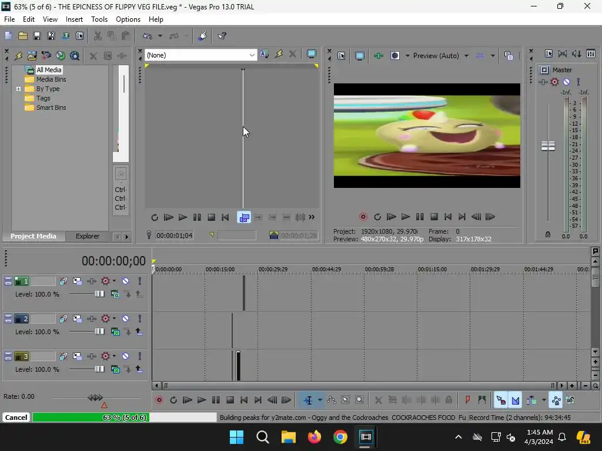Switch to the Project Media tab
Screen dimensions: 602x451
(x=34, y=236)
